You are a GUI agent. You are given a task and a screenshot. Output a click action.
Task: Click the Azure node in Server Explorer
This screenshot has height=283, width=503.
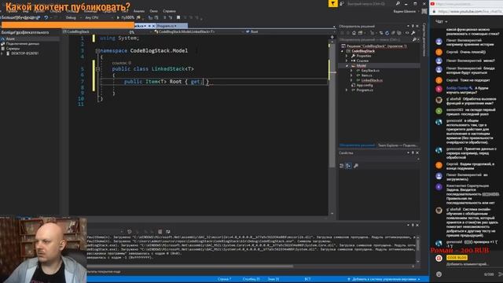10,39
